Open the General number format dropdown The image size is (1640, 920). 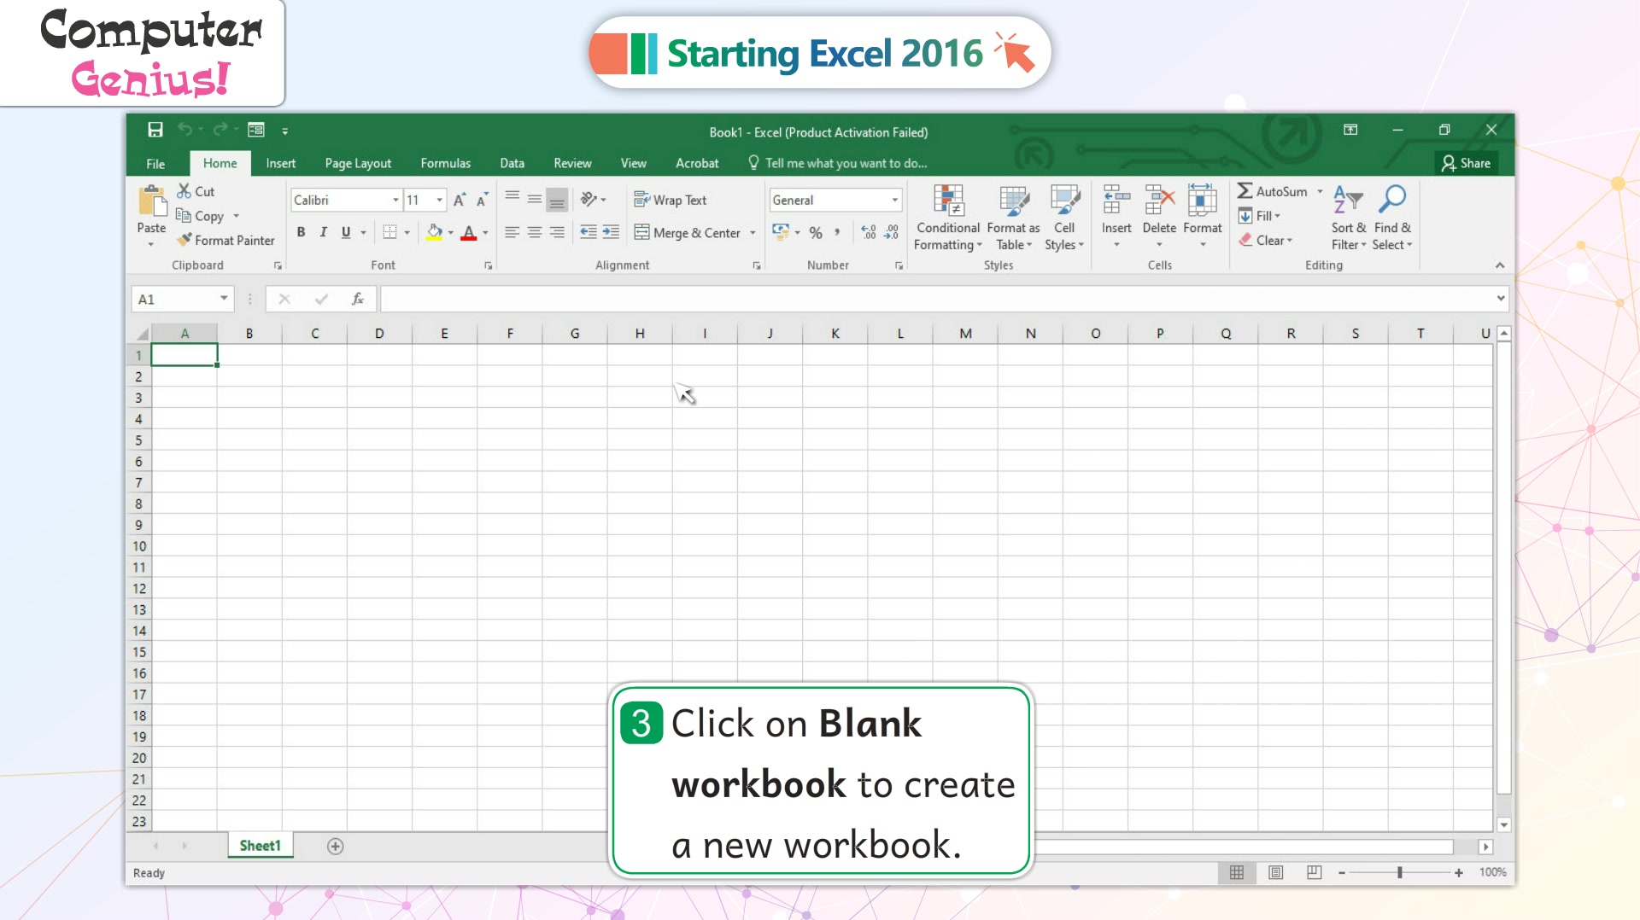pyautogui.click(x=894, y=200)
